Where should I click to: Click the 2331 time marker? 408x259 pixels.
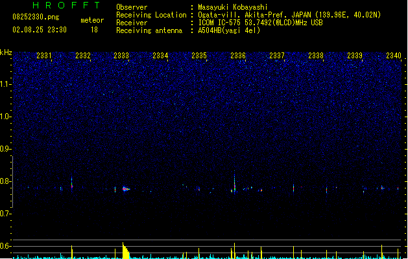pyautogui.click(x=44, y=56)
